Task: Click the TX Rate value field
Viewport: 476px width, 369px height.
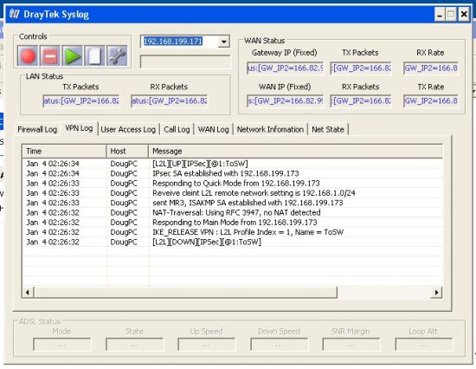Action: coord(430,101)
